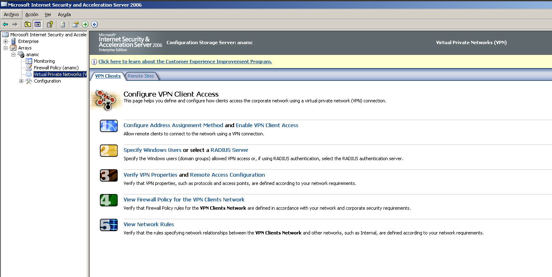552x277 pixels.
Task: Click the window system icon in title bar
Action: point(4,5)
